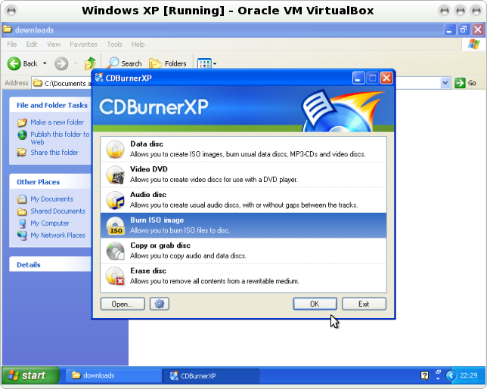Open Shared Documents link
Image resolution: width=487 pixels, height=389 pixels.
coord(57,211)
